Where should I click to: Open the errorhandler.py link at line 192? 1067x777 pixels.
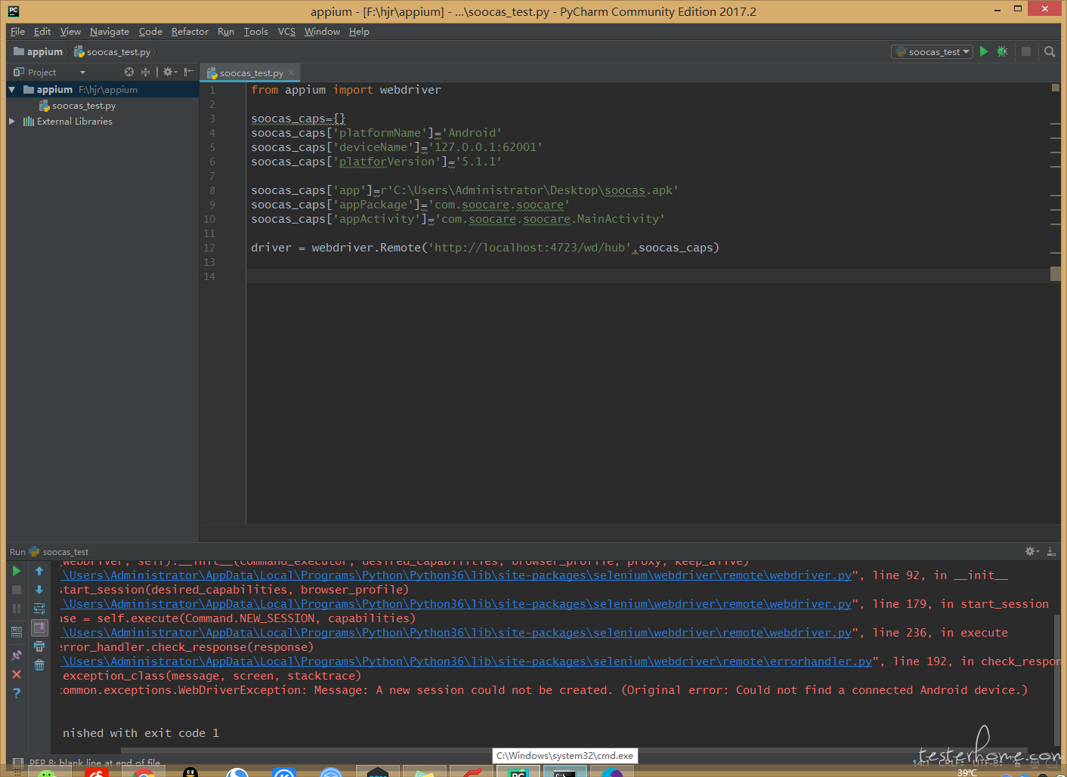467,661
